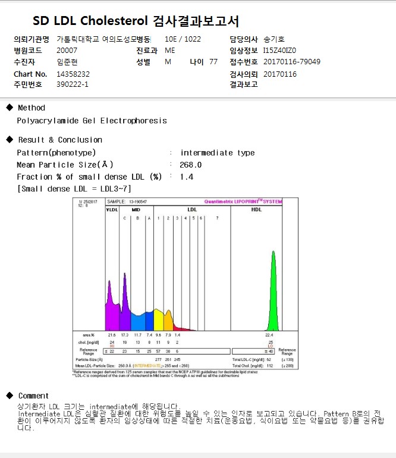Select the 'area %' row label
The height and width of the screenshot is (458, 396).
(89, 335)
